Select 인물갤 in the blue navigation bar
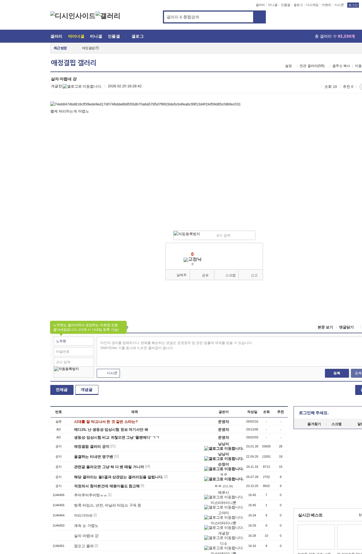The image size is (362, 554). point(114,36)
